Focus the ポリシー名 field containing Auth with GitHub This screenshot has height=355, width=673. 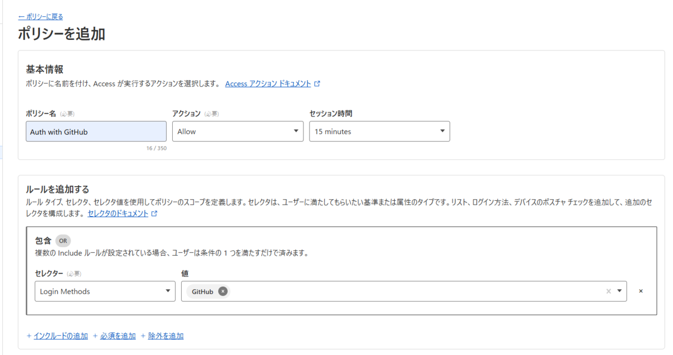96,132
